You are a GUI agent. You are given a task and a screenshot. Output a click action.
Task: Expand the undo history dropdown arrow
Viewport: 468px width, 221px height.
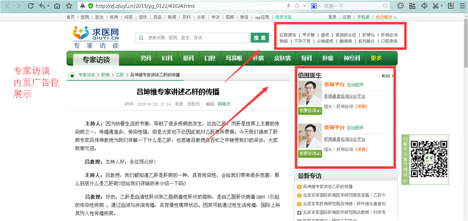pos(48,6)
